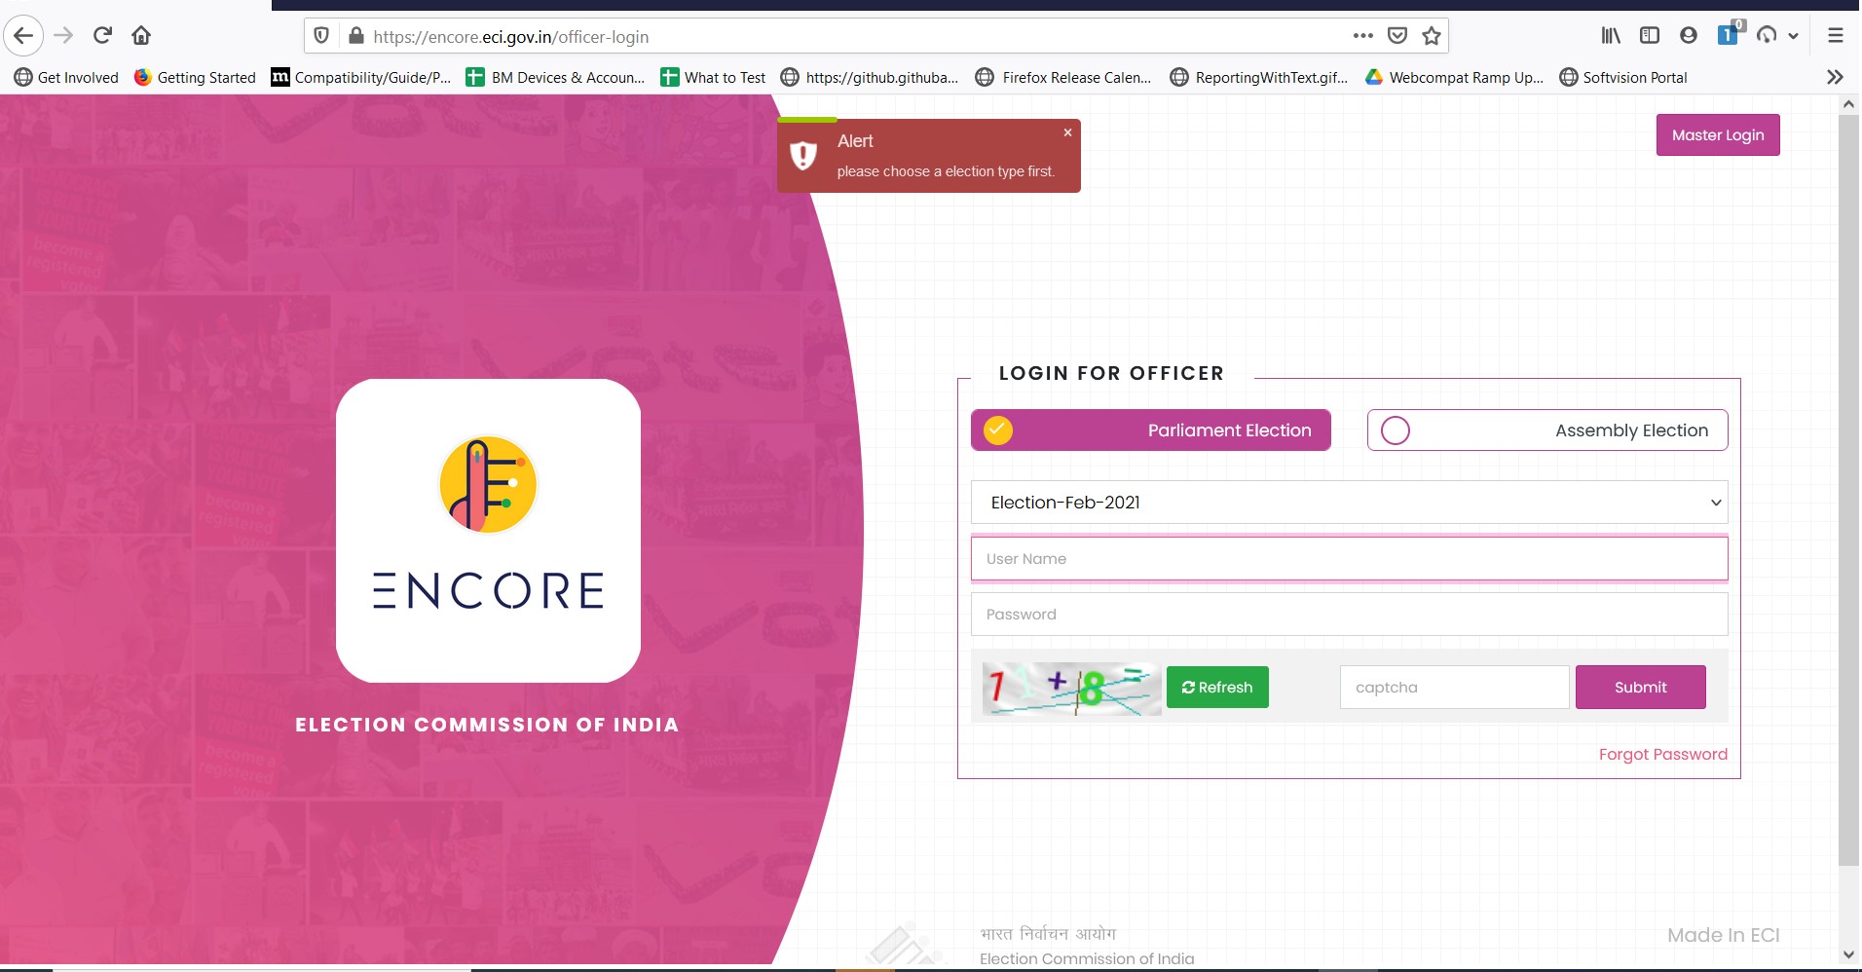Click the tracking protection shield icon
The width and height of the screenshot is (1862, 972).
tap(323, 35)
